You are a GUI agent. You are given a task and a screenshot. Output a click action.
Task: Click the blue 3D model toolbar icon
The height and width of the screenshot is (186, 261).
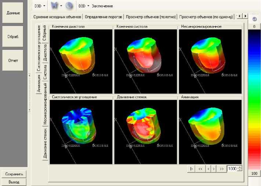point(54,6)
